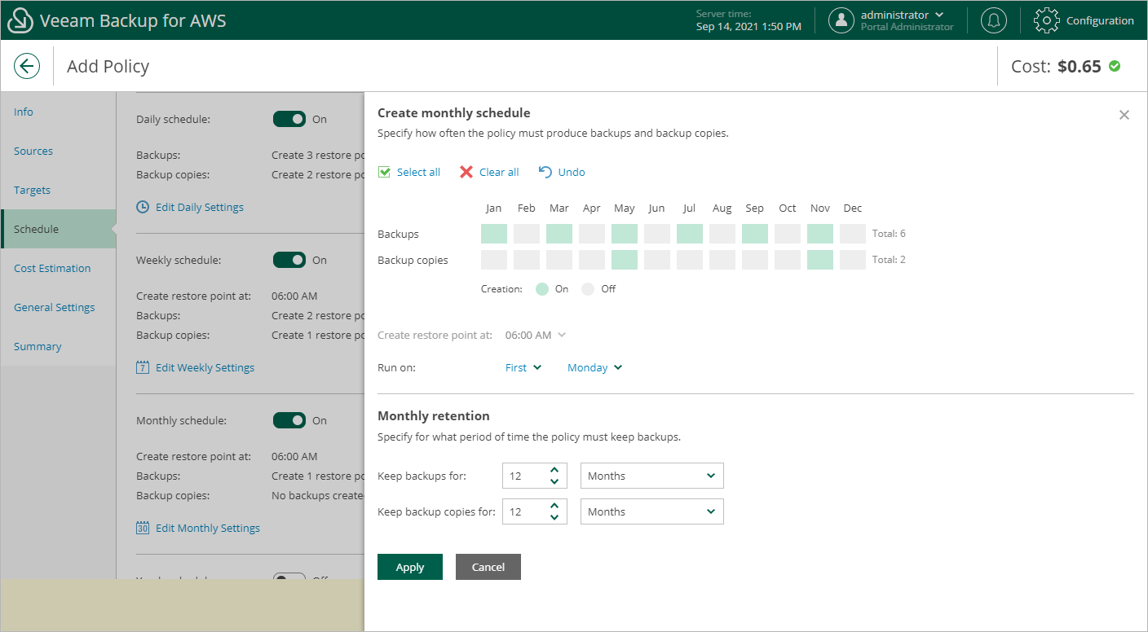Go to the Targets step
This screenshot has height=632, width=1148.
point(32,190)
